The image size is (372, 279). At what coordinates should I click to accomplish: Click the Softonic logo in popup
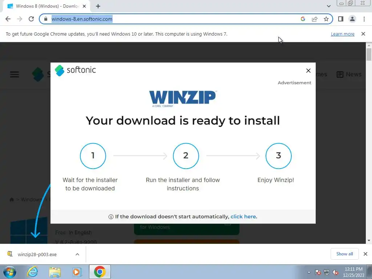click(x=75, y=70)
